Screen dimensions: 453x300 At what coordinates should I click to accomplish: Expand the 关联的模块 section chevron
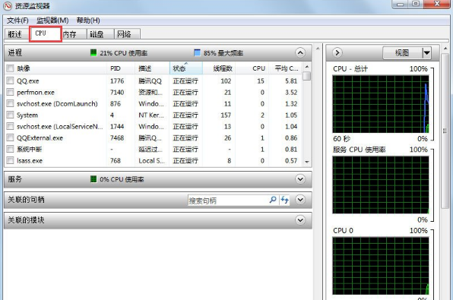pos(300,220)
